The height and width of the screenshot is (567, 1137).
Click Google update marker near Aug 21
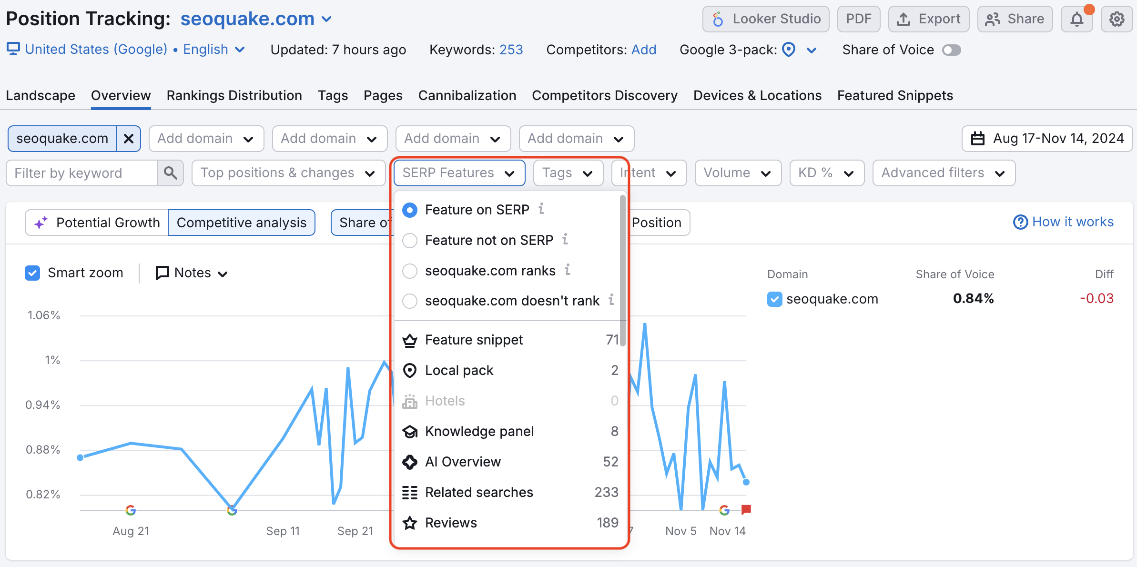point(131,510)
